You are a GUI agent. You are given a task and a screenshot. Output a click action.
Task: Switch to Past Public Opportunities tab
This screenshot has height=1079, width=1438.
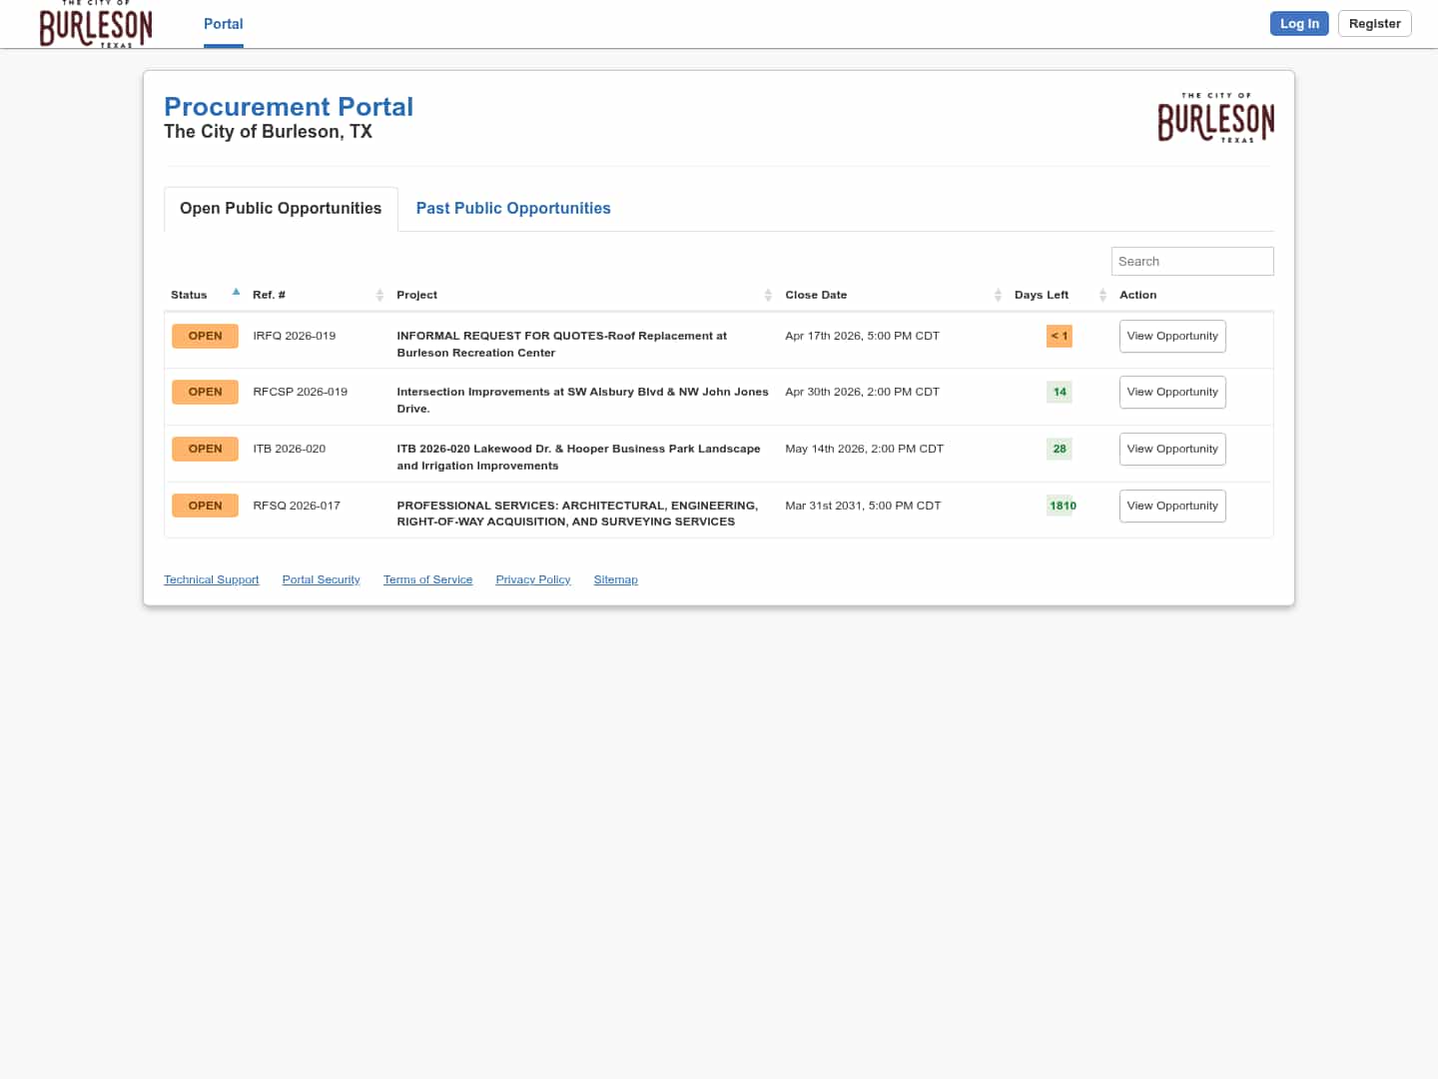tap(512, 209)
